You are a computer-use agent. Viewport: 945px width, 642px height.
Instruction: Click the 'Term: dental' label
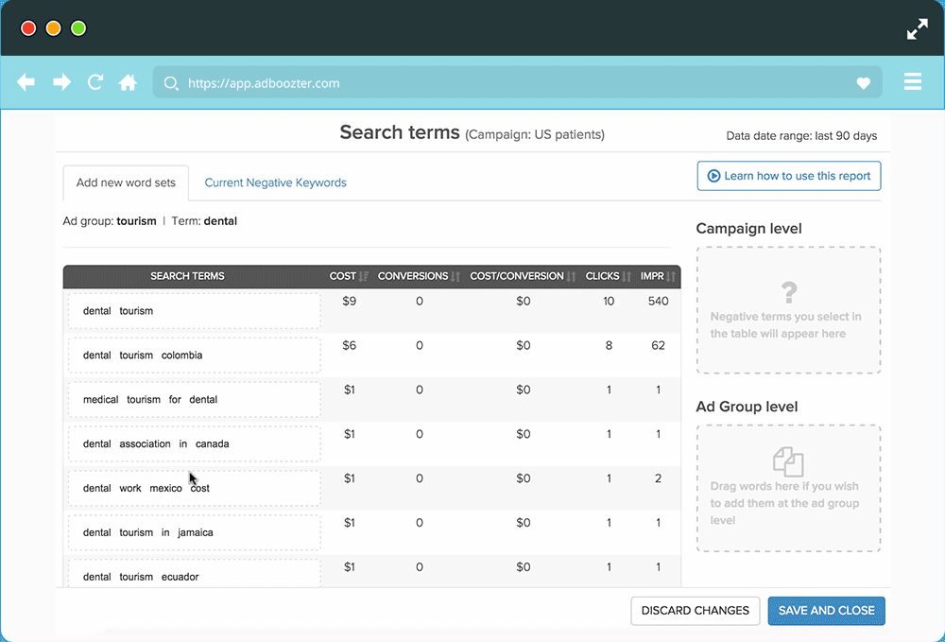coord(204,221)
